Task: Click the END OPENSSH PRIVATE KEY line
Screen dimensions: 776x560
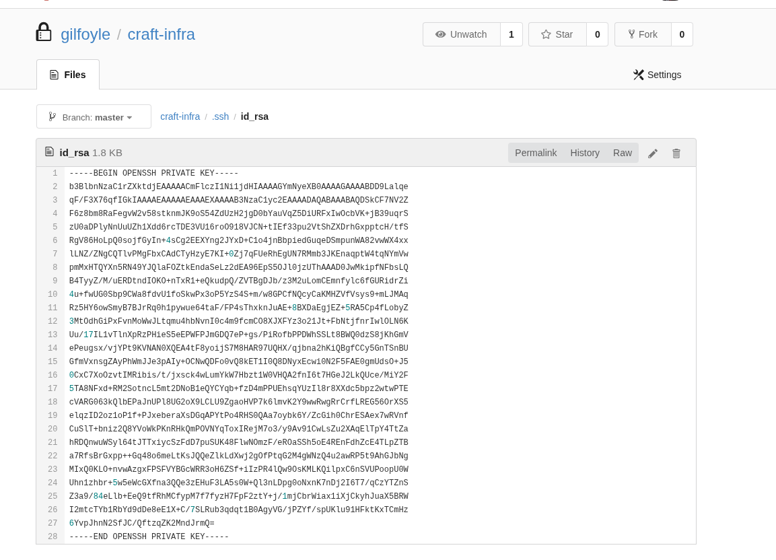Action: (149, 536)
